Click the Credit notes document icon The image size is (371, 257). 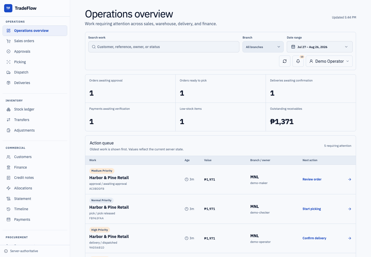(9, 178)
